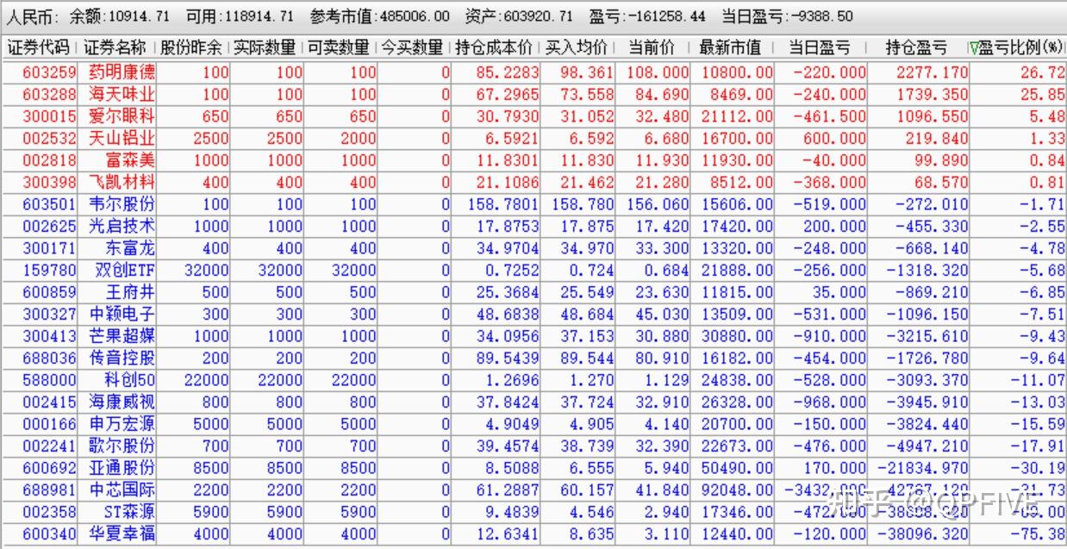Viewport: 1067px width, 549px height.
Task: Click the 人民币 currency label
Action: pos(33,16)
